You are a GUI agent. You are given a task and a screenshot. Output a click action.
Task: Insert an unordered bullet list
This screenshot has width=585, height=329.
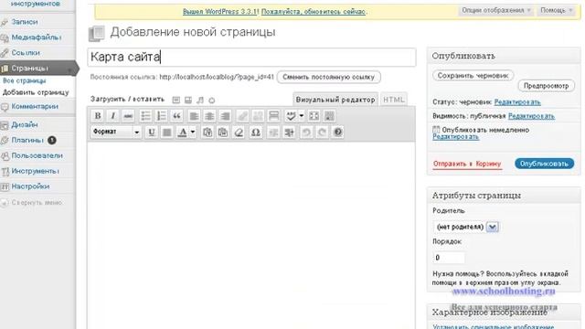click(x=145, y=116)
